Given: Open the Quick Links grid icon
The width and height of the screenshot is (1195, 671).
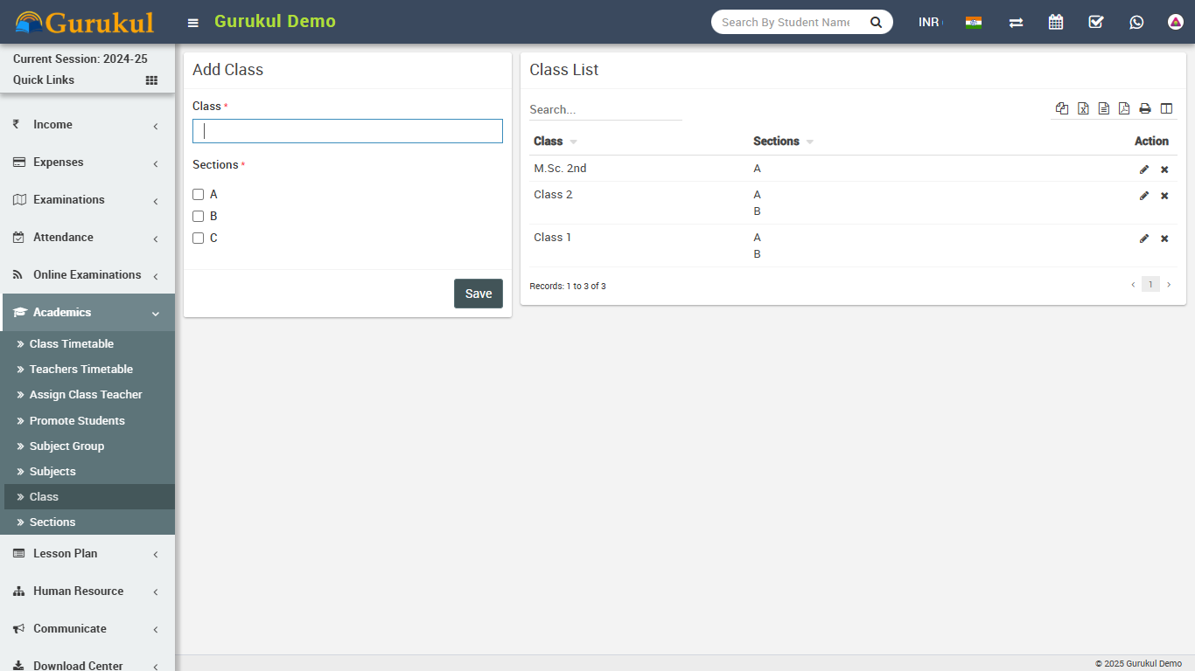Looking at the screenshot, I should (151, 80).
